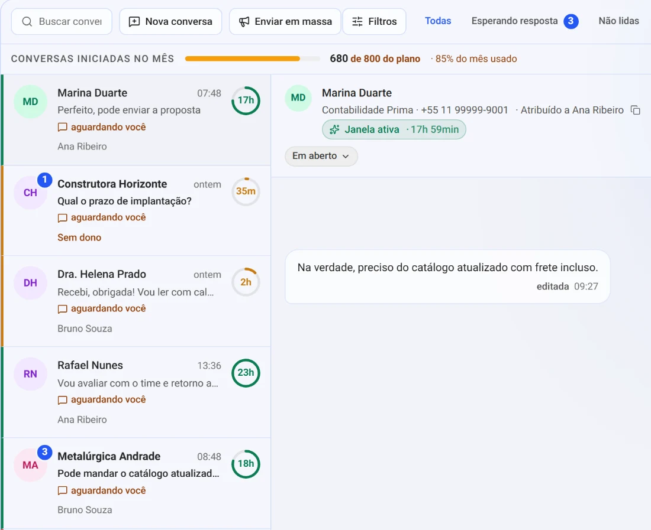
Task: Click the 2h timer ring
Action: point(246,282)
